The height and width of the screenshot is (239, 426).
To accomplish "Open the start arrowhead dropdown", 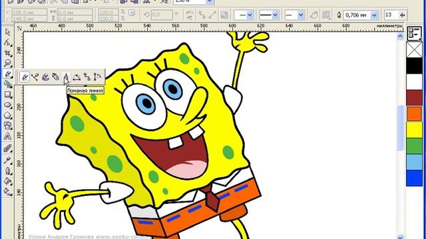I will 250,15.
